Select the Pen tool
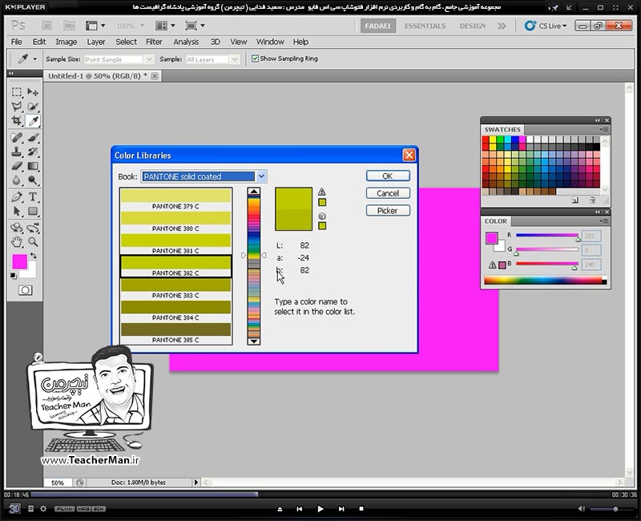This screenshot has height=521, width=641. pos(17,196)
